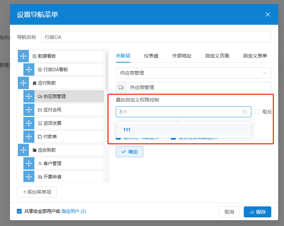The height and width of the screenshot is (226, 284).
Task: Click move handle icon for 应付合同
Action: click(x=29, y=110)
